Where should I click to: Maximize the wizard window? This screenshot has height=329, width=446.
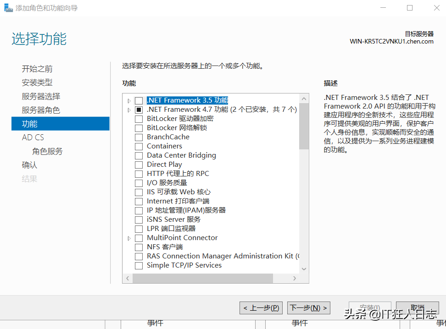click(x=410, y=8)
